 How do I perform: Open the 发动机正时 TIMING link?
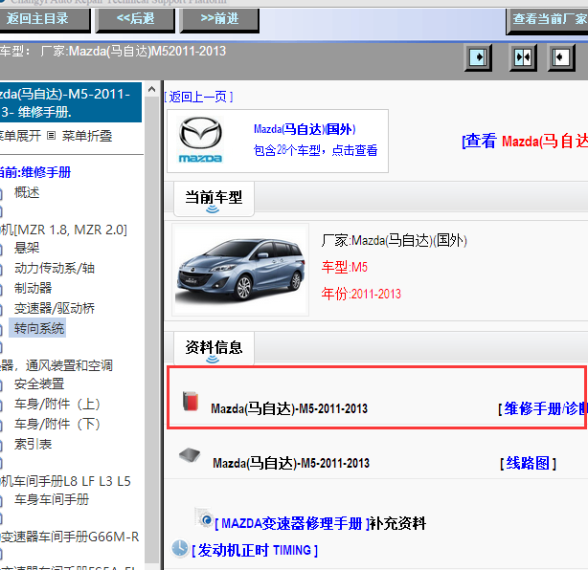[x=255, y=551]
